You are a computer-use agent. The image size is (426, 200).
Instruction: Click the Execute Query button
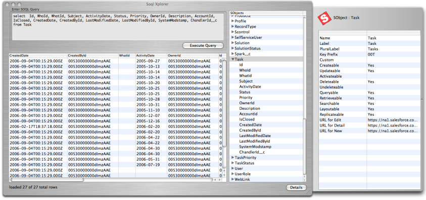[x=203, y=45]
